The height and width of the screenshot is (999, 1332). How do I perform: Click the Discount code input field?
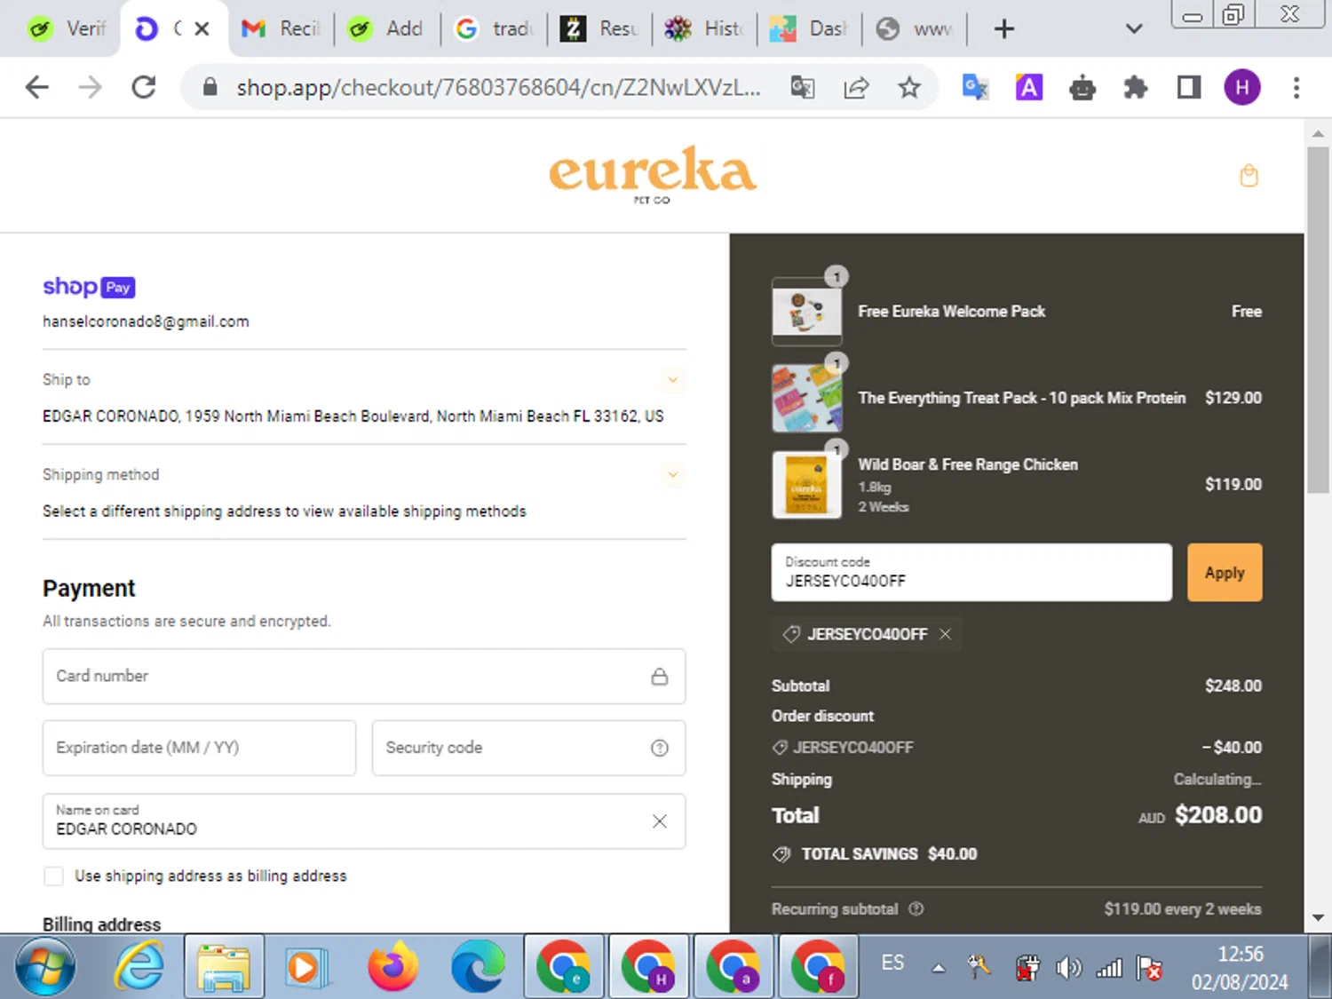[971, 573]
